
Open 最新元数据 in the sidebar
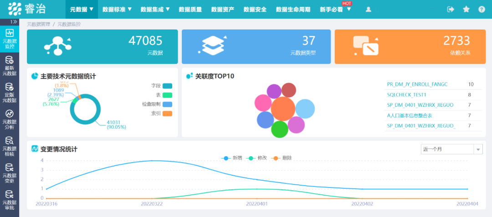(10, 66)
